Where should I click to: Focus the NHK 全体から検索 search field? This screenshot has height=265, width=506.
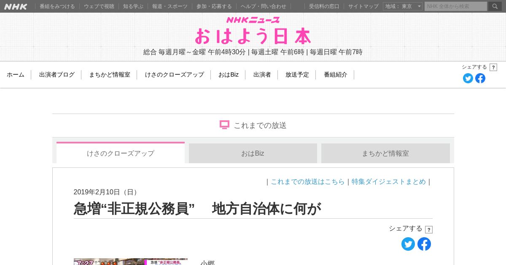[456, 6]
